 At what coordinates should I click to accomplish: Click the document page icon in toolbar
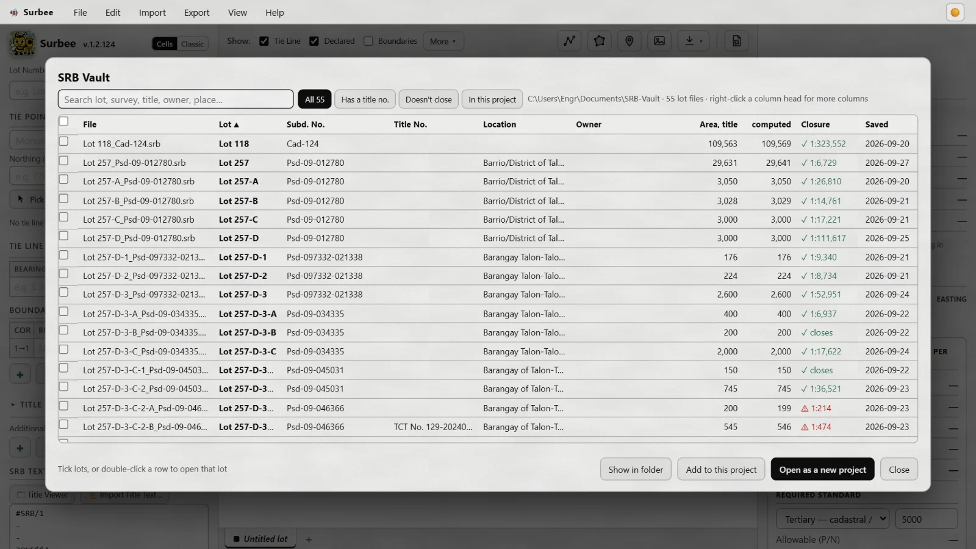click(x=737, y=41)
